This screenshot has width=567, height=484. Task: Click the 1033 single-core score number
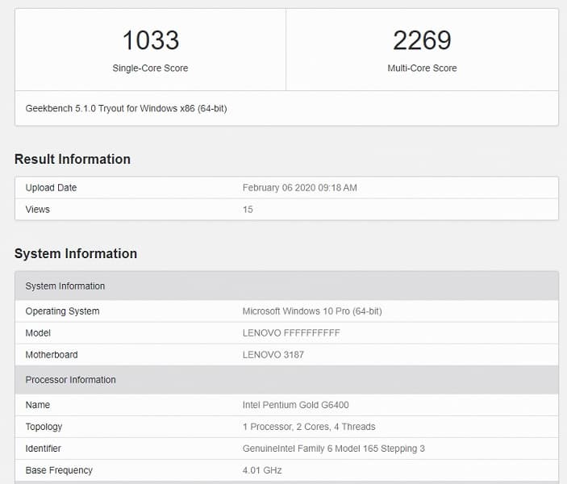click(150, 40)
